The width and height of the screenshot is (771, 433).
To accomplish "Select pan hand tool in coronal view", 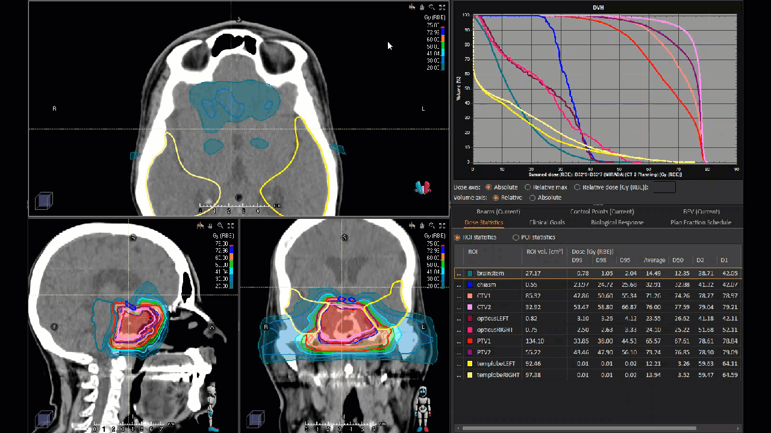I will (422, 225).
